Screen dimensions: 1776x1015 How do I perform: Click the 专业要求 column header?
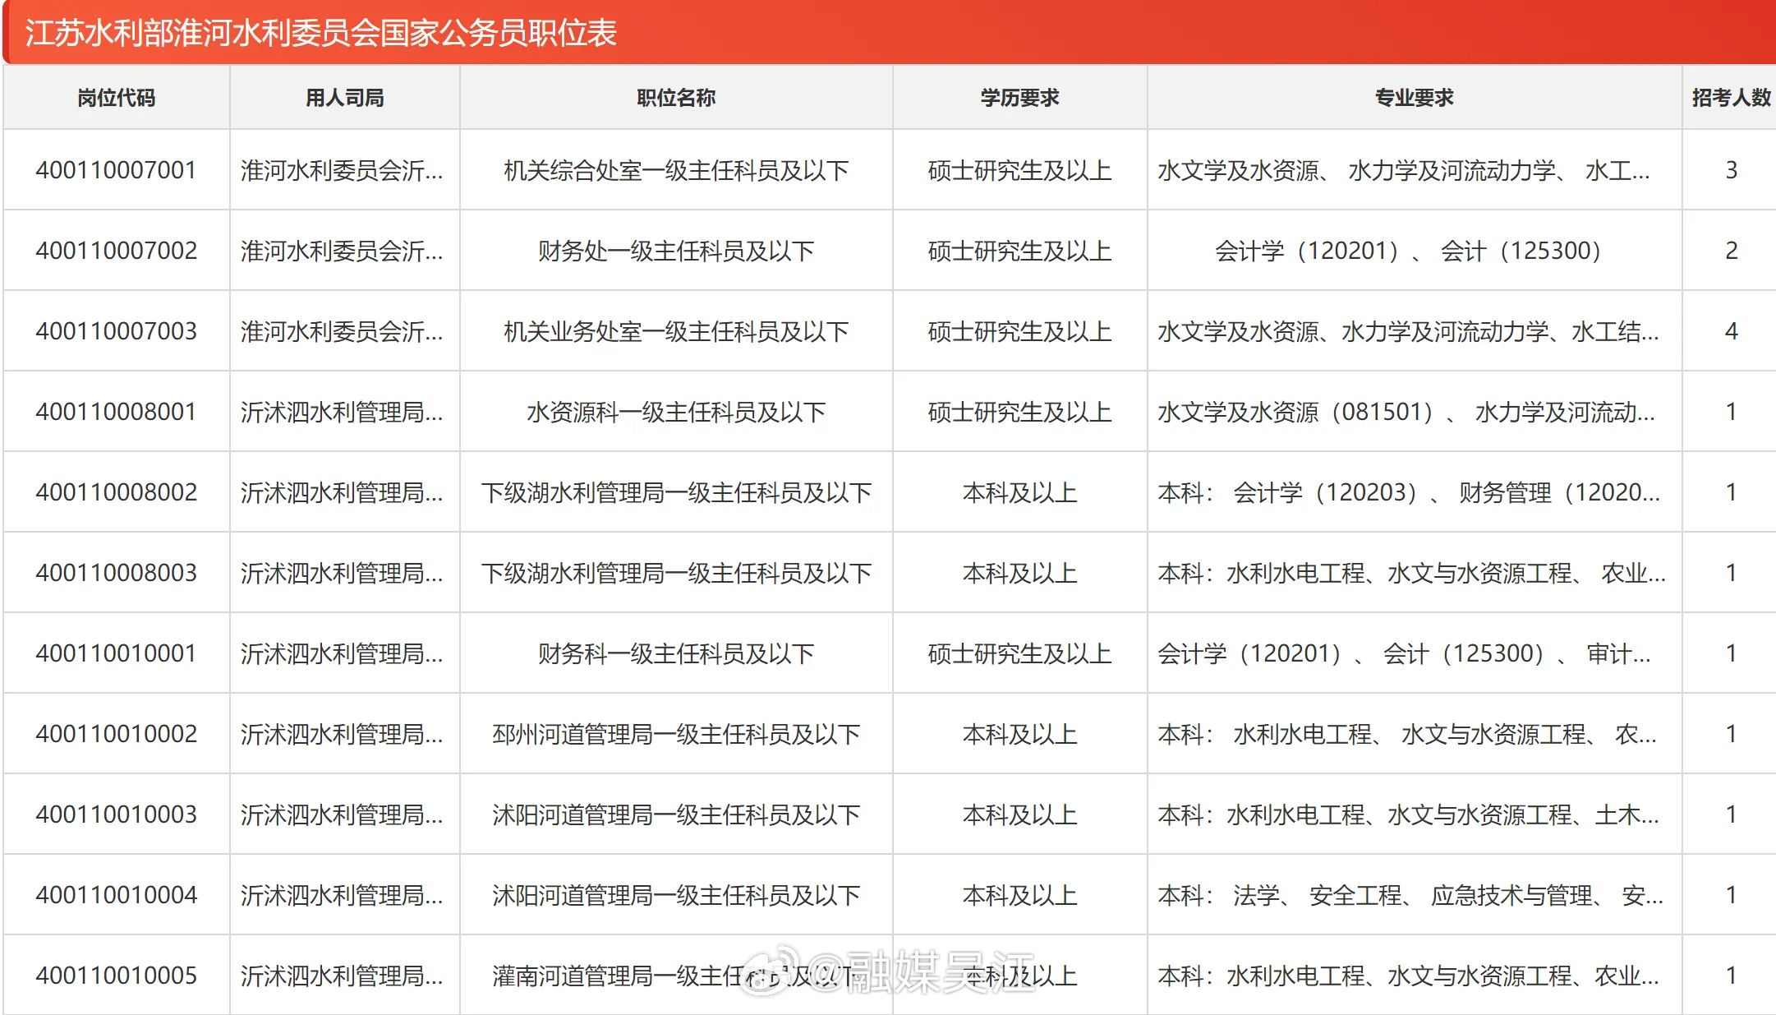[x=1415, y=98]
